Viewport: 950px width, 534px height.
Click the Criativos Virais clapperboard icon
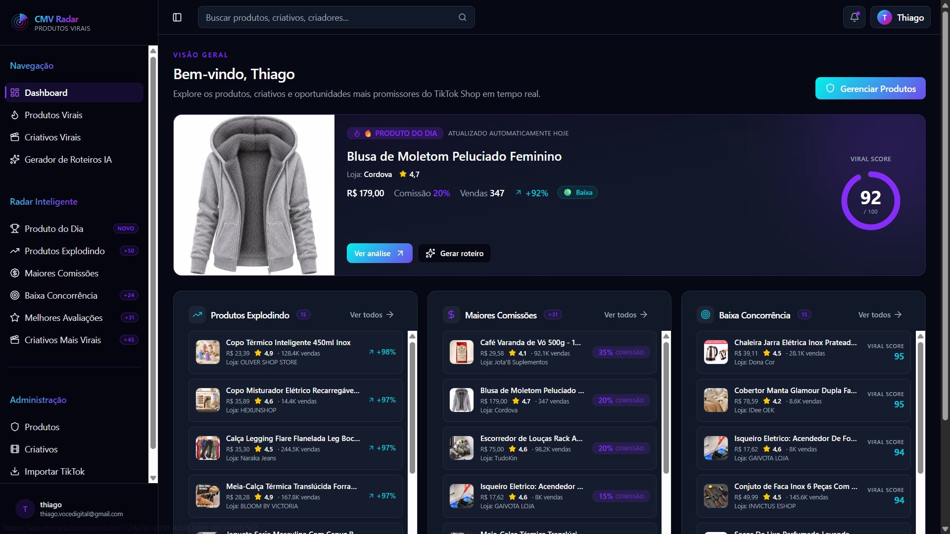tap(15, 137)
